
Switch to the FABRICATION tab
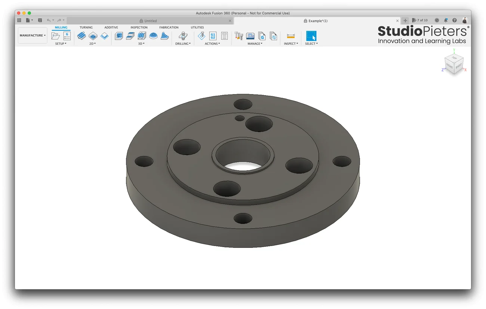(169, 28)
